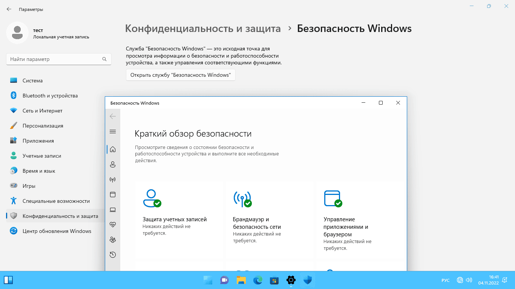This screenshot has height=289, width=515.
Task: Open Microsoft Store from the taskbar
Action: click(274, 280)
